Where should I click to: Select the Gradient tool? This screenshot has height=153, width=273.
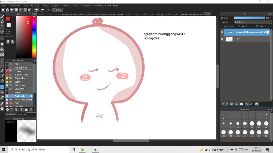coord(2,54)
